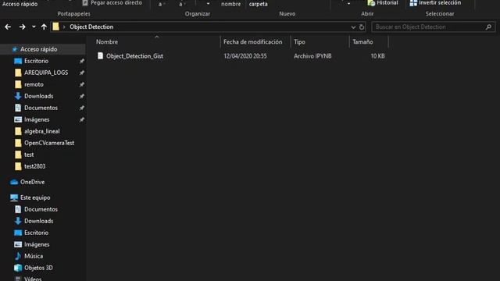Click the Acceso rápido star icon
This screenshot has width=500, height=281.
pyautogui.click(x=14, y=49)
